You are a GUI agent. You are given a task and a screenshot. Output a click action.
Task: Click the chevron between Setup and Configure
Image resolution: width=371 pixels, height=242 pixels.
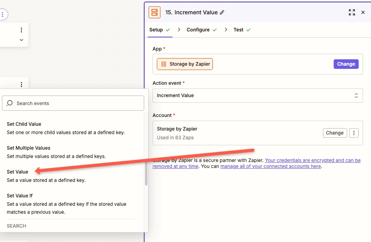179,29
